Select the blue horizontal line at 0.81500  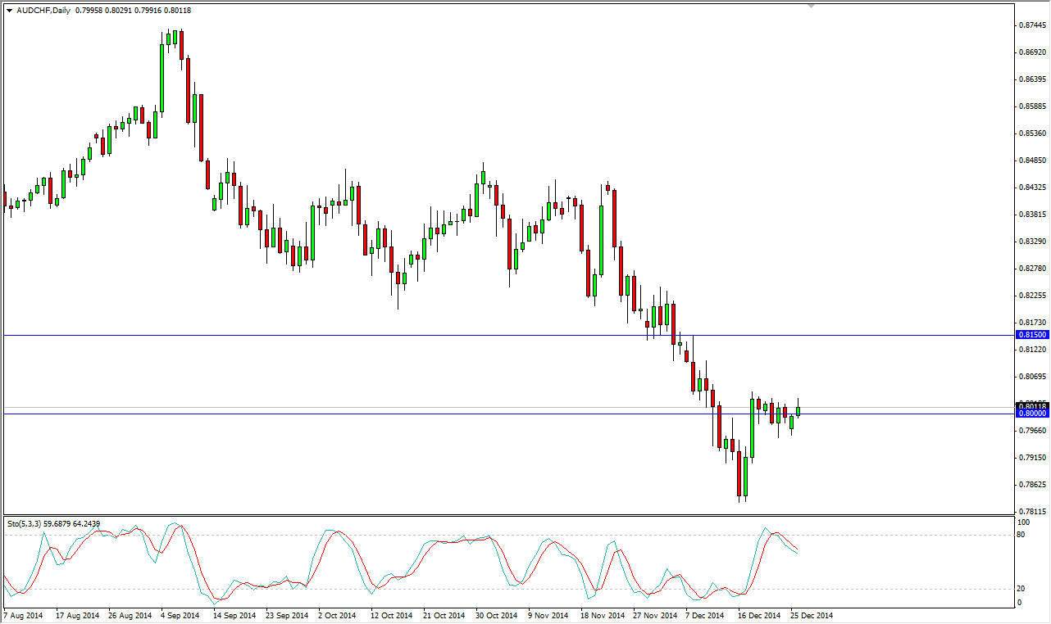(x=492, y=335)
